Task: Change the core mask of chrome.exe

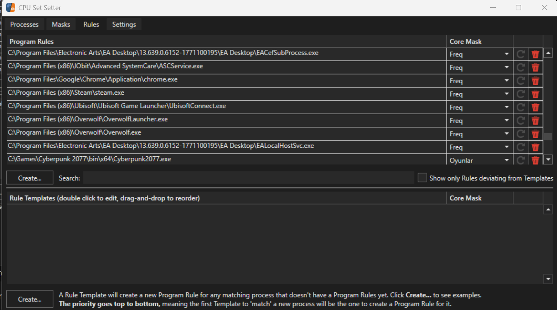Action: click(x=480, y=81)
